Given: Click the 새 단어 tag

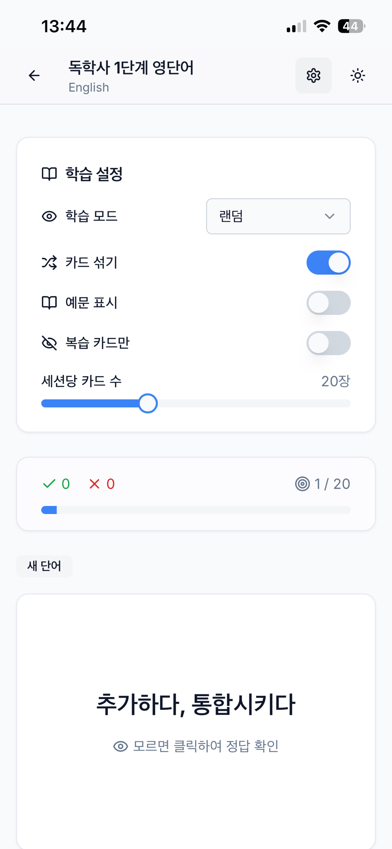Looking at the screenshot, I should [x=44, y=566].
